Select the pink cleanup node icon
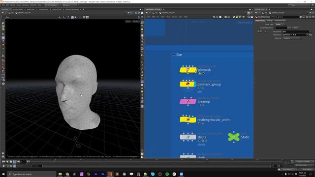315x177 pixels. tap(188, 101)
